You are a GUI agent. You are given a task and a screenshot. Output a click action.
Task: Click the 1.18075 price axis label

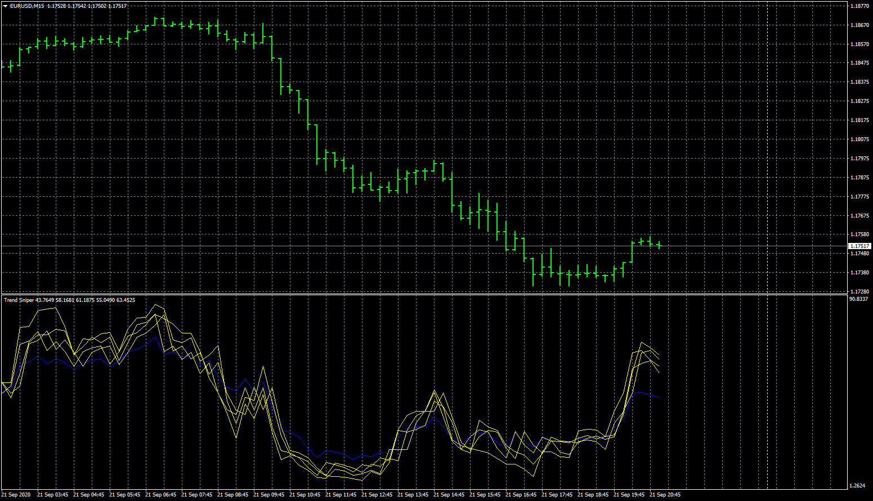(859, 139)
